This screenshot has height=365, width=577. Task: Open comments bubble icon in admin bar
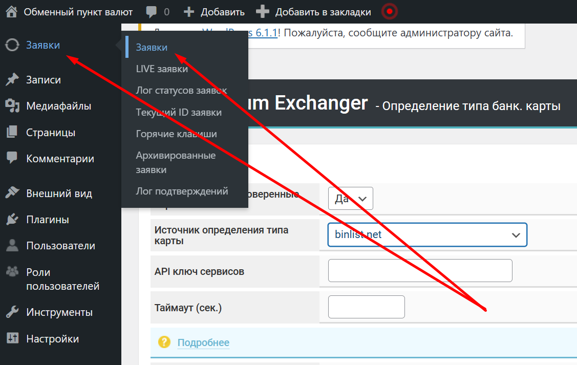click(x=152, y=11)
